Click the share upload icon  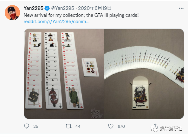[155, 125]
